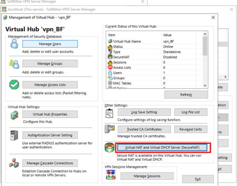Image resolution: width=237 pixels, height=186 pixels.
Task: Click the green checkmark Access Lists icon
Action: tap(14, 85)
